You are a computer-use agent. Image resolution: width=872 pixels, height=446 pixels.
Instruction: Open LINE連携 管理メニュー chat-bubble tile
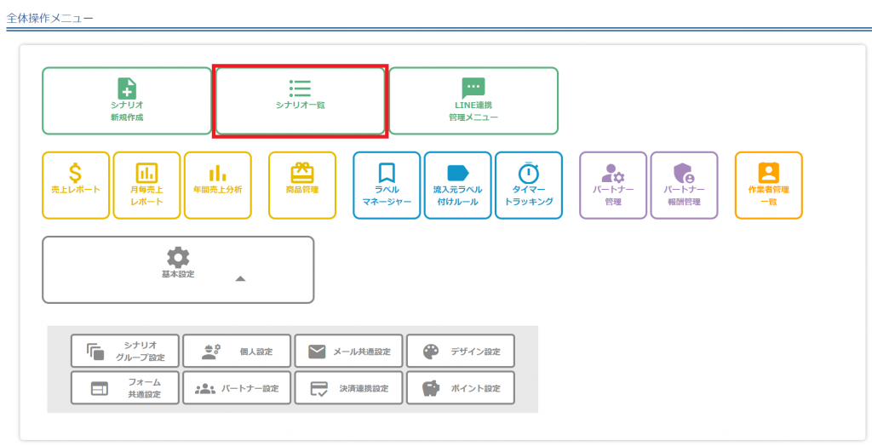473,100
